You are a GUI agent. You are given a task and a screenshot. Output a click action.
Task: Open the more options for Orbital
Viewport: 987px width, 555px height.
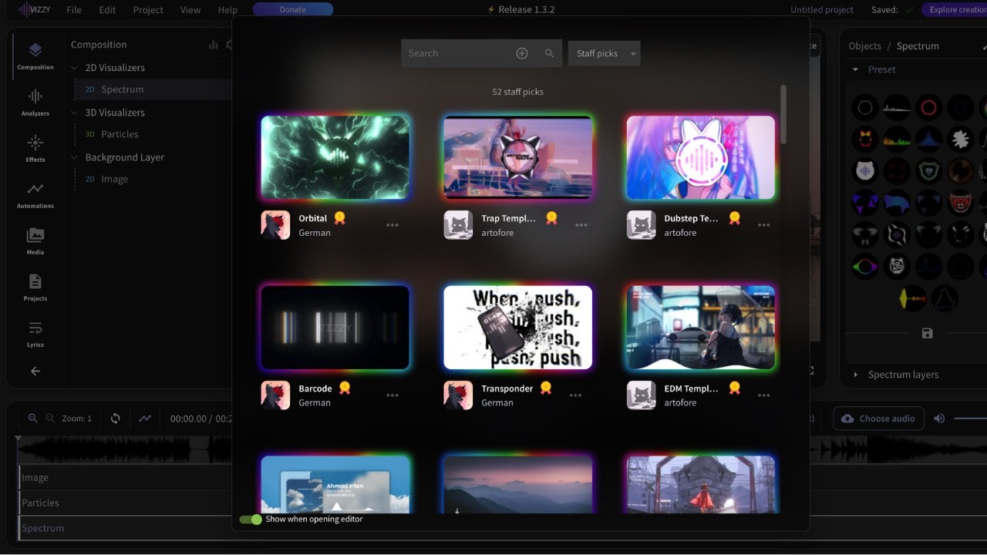392,225
